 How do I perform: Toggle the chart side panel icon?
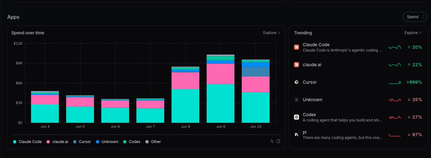click(x=278, y=141)
